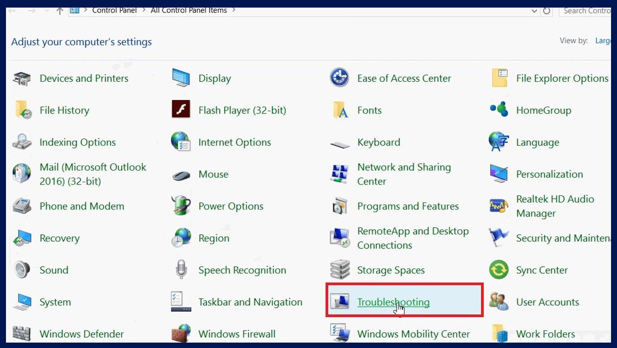Viewport: 617px width, 348px height.
Task: Expand the chevron after All Control Panel Items
Action: point(233,9)
